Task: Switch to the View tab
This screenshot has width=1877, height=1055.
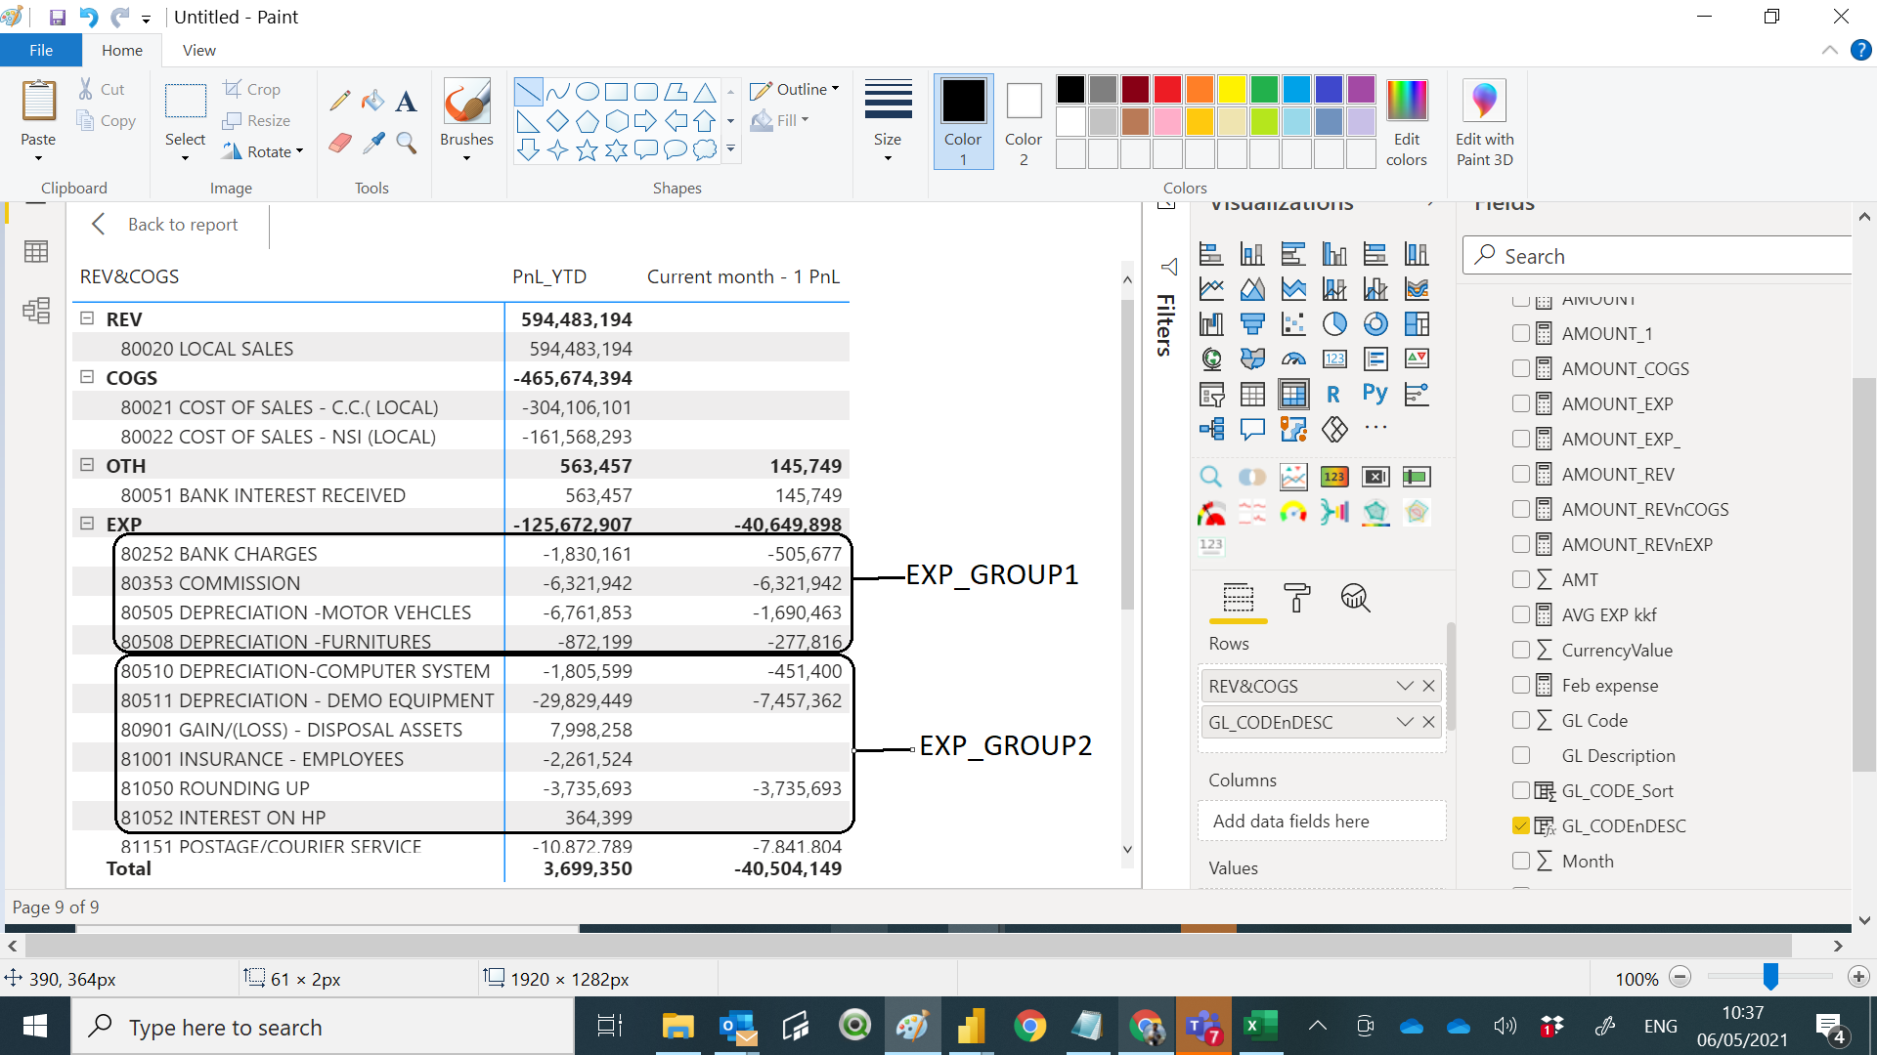Action: click(198, 50)
